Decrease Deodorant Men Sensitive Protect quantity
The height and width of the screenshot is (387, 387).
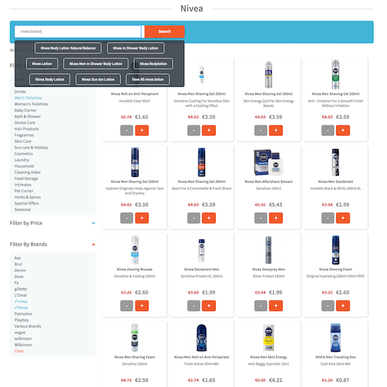click(x=193, y=306)
